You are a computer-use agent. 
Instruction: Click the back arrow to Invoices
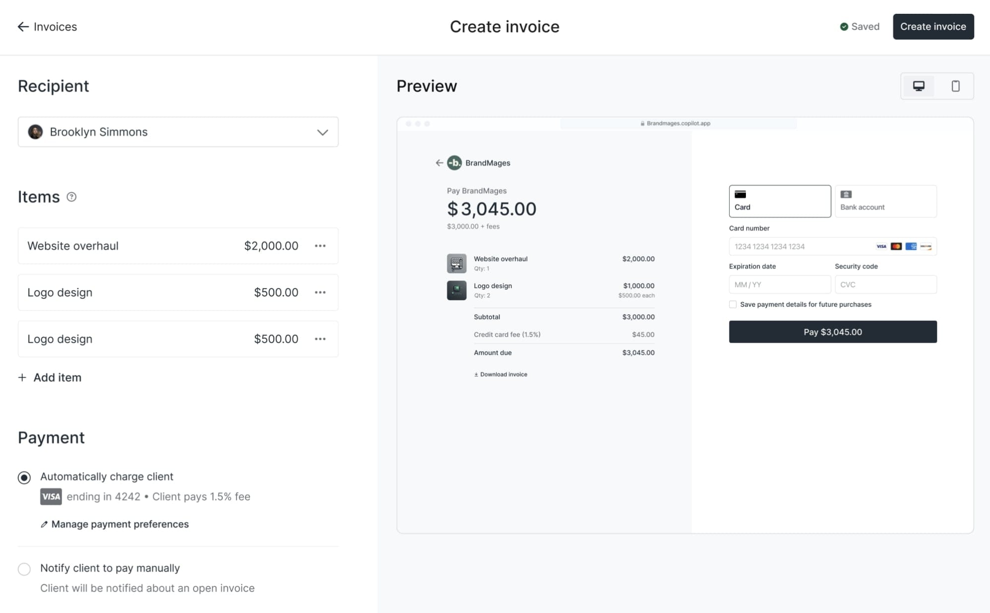[x=23, y=26]
